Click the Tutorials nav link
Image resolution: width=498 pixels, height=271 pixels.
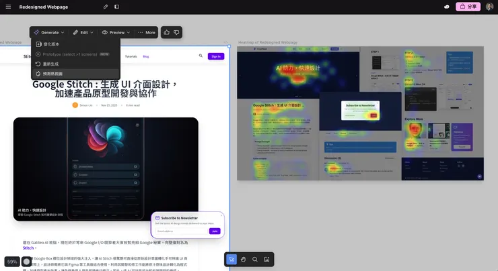click(131, 56)
